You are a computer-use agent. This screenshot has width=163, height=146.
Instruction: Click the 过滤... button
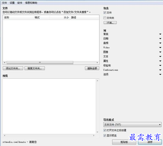click(x=110, y=23)
